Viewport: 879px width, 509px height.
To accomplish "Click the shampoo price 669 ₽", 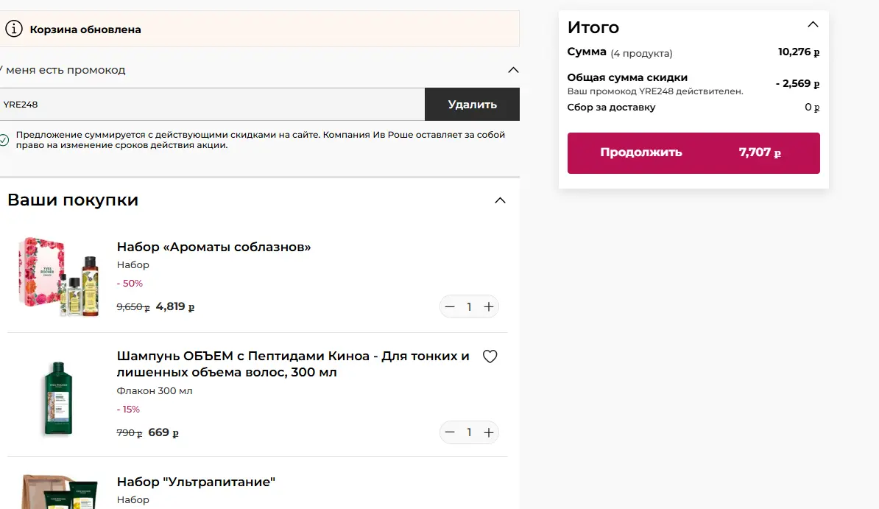I will (163, 432).
